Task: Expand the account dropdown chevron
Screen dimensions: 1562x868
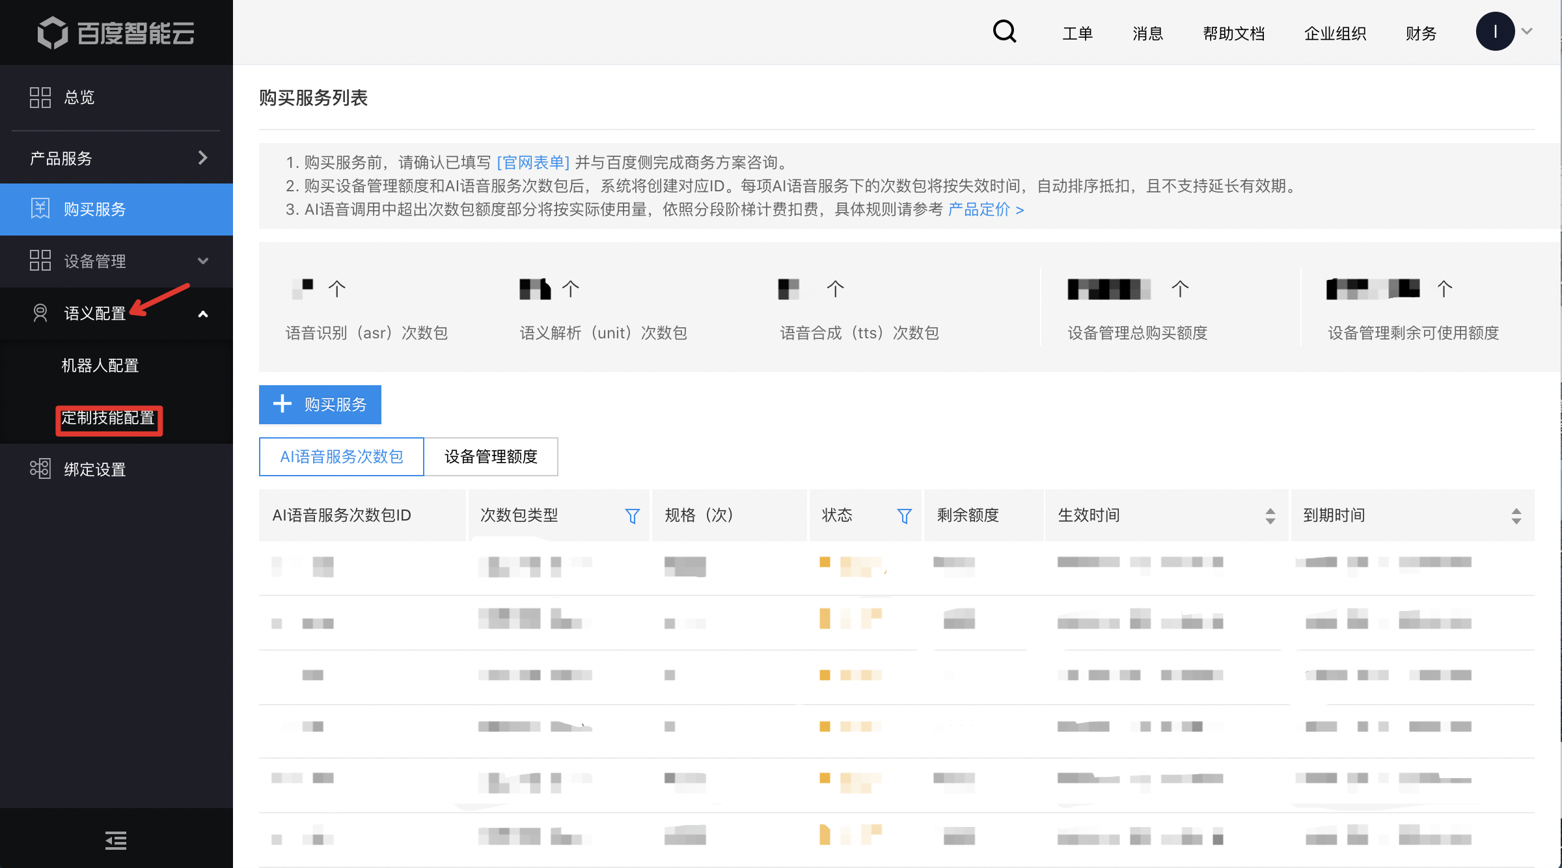Action: click(x=1527, y=31)
